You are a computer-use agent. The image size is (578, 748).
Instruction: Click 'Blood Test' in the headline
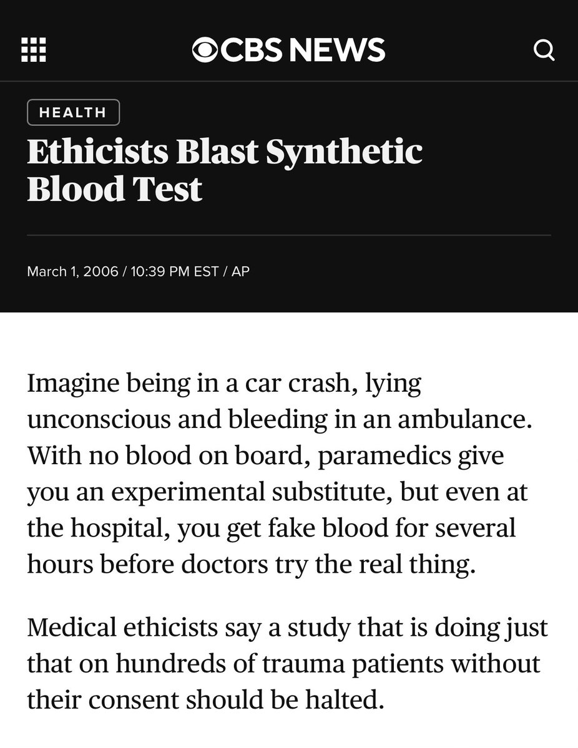[115, 188]
